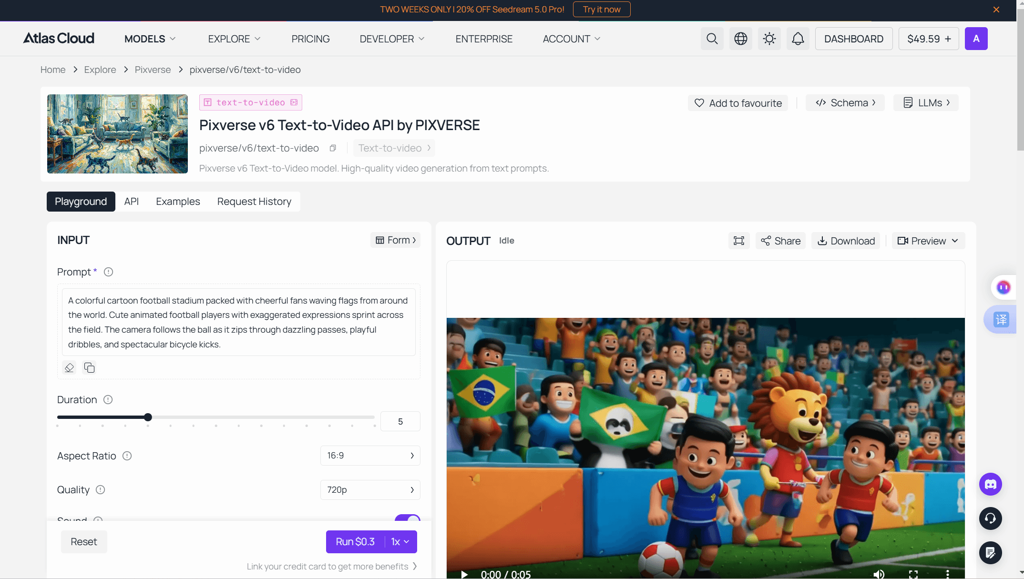
Task: Click the Quality info icon
Action: pyautogui.click(x=100, y=490)
